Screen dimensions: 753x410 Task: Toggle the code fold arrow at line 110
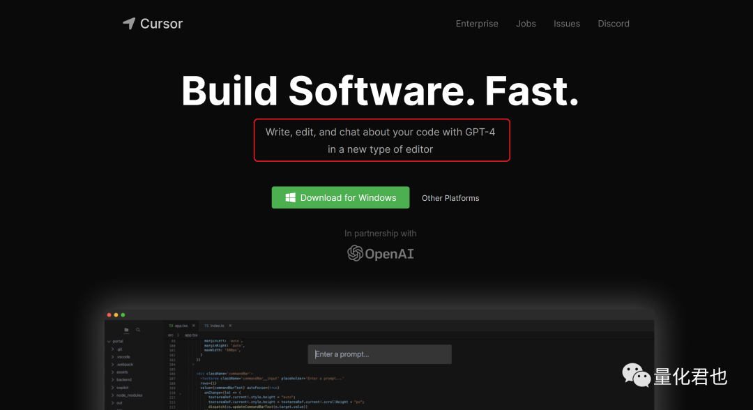[180, 394]
